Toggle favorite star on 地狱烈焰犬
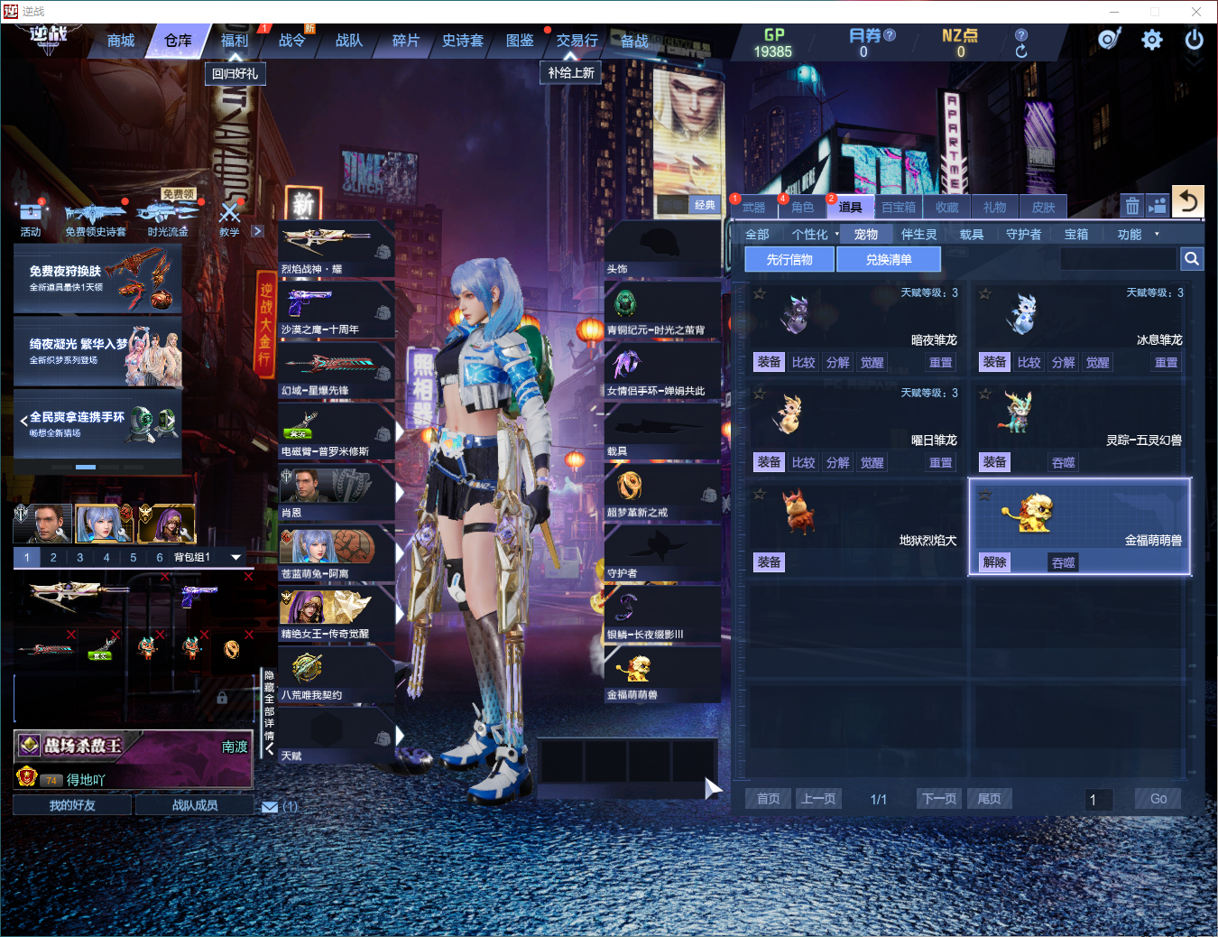The width and height of the screenshot is (1218, 937). pyautogui.click(x=760, y=494)
